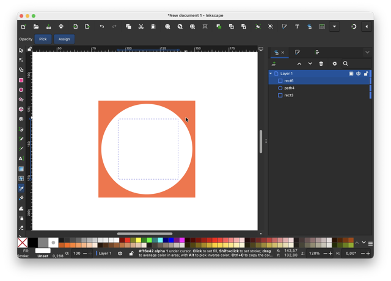Select rect3 in the layers list

tap(319, 95)
